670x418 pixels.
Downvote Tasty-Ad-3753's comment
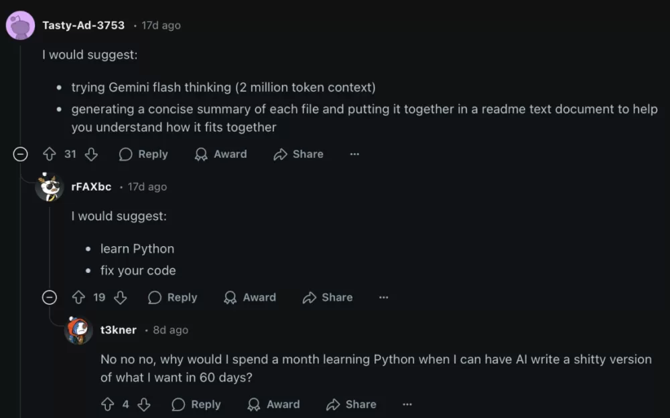tap(91, 154)
